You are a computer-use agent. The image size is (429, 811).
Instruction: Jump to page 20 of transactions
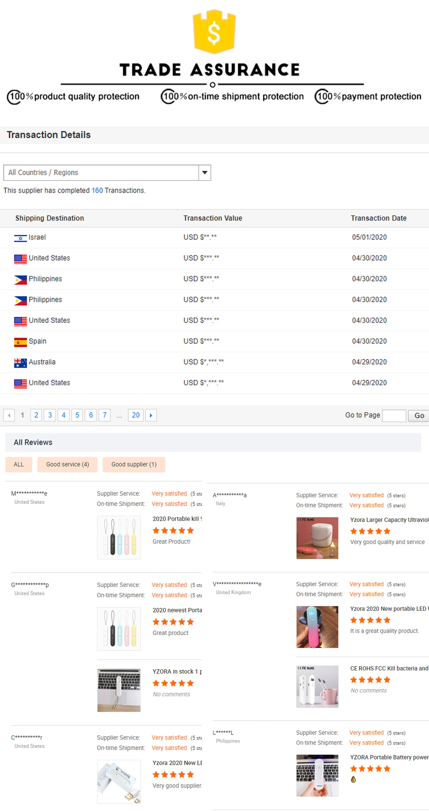[x=136, y=415]
